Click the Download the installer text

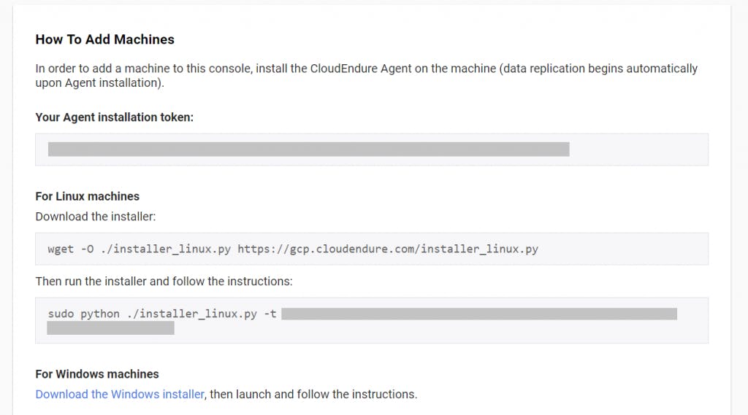pos(95,217)
